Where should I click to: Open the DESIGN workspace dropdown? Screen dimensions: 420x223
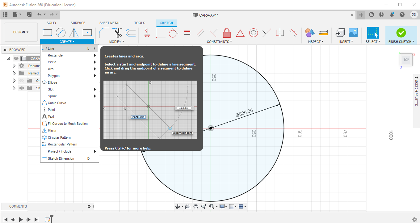click(21, 32)
